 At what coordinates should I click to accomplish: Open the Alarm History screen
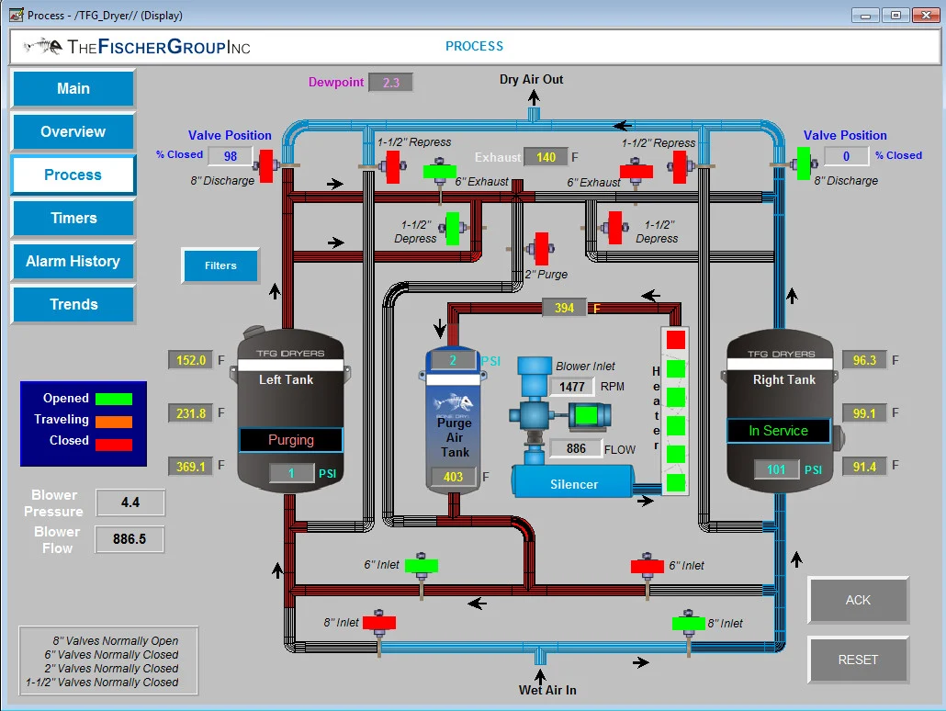pos(73,261)
